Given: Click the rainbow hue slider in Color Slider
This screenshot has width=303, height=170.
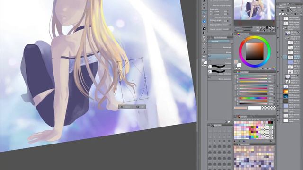Looking at the screenshot, I should coord(253,98).
